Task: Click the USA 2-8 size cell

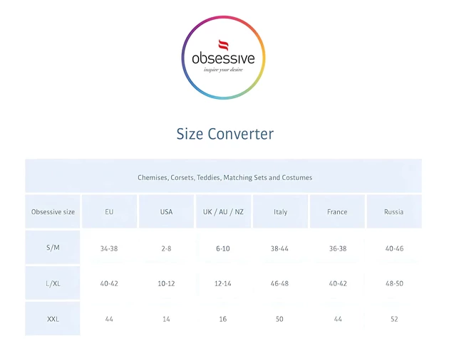Action: pyautogui.click(x=166, y=248)
